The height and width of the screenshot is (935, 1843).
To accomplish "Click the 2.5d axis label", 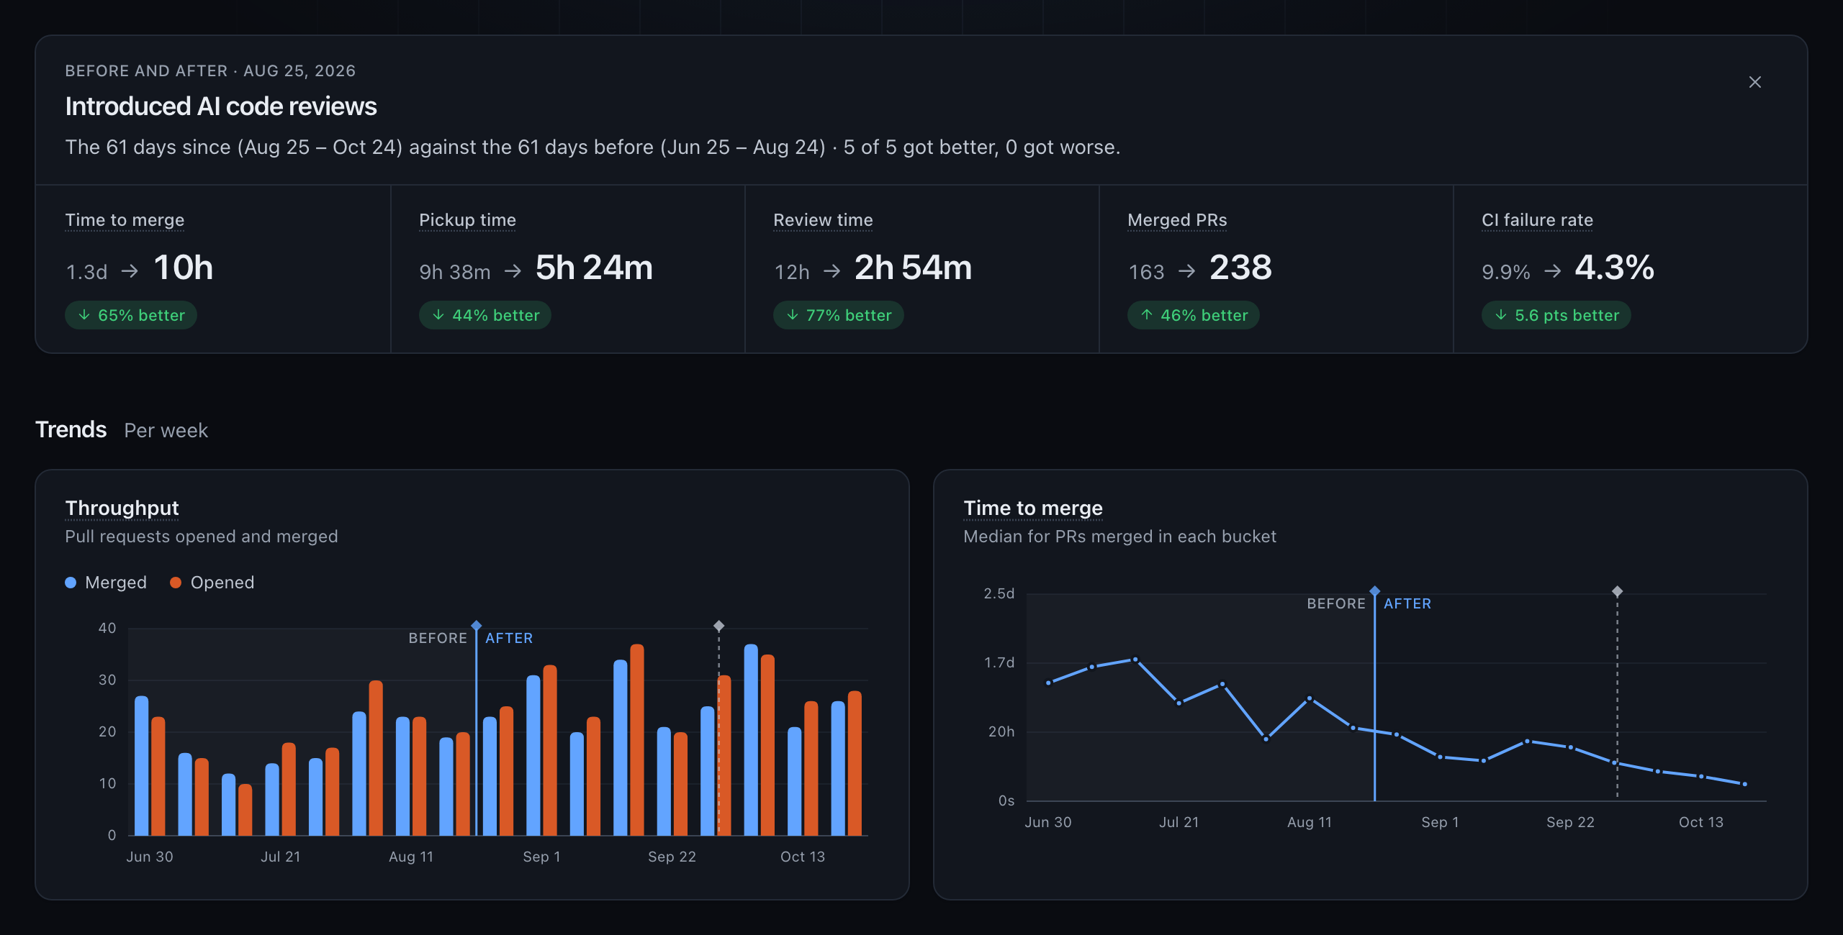I will click(999, 593).
